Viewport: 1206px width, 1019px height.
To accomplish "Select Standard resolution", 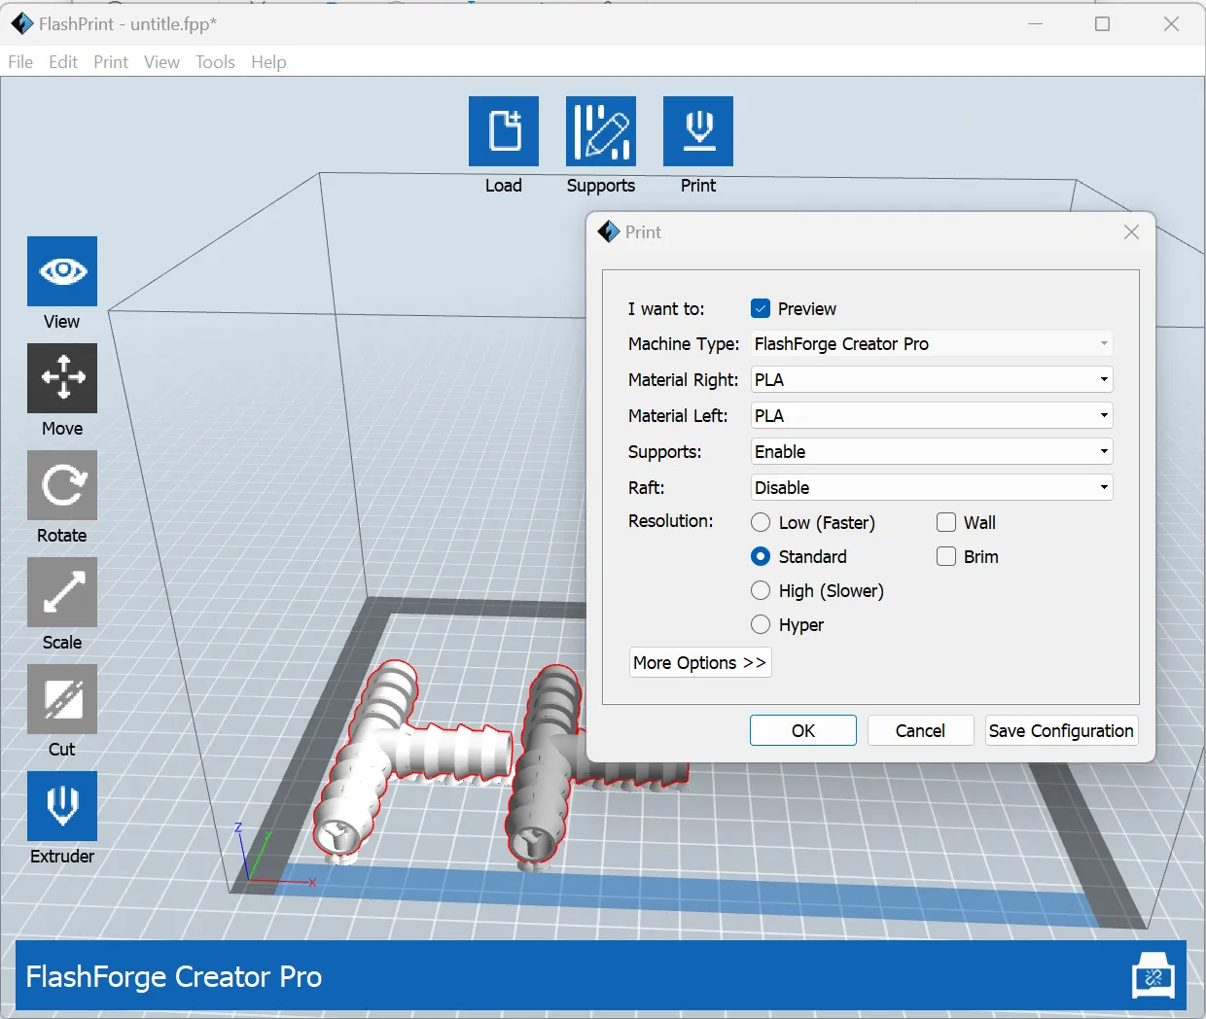I will click(761, 556).
